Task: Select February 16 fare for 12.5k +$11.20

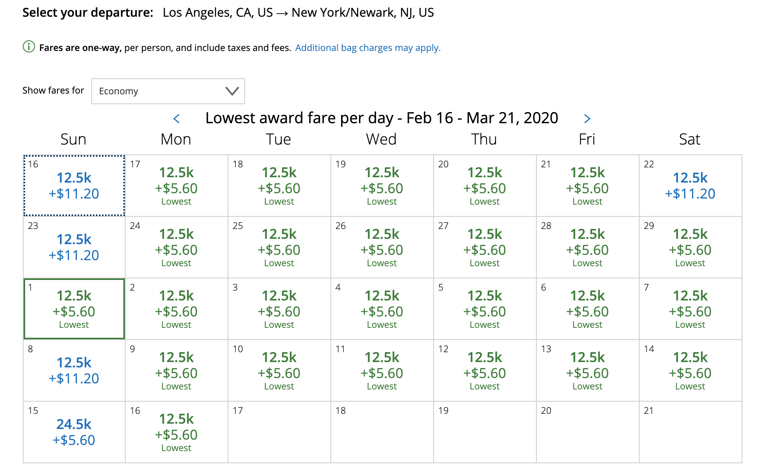Action: pos(74,186)
